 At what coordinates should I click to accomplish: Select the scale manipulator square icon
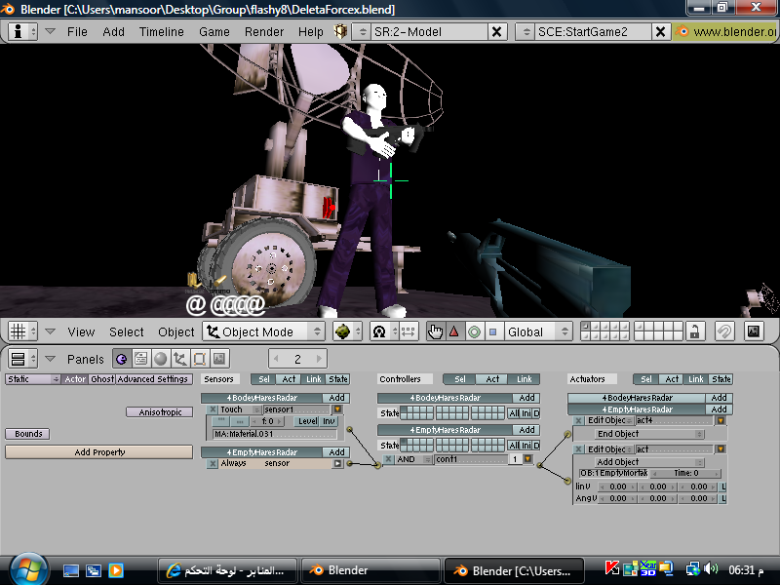tap(492, 331)
